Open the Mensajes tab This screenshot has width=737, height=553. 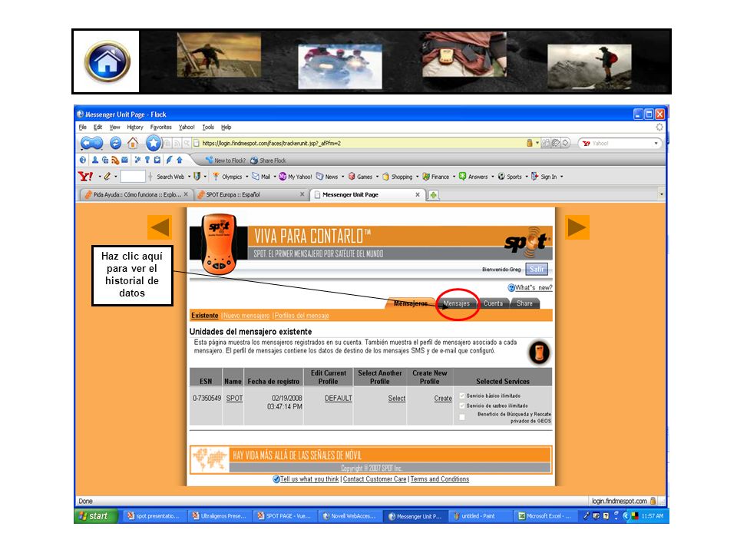tap(456, 304)
